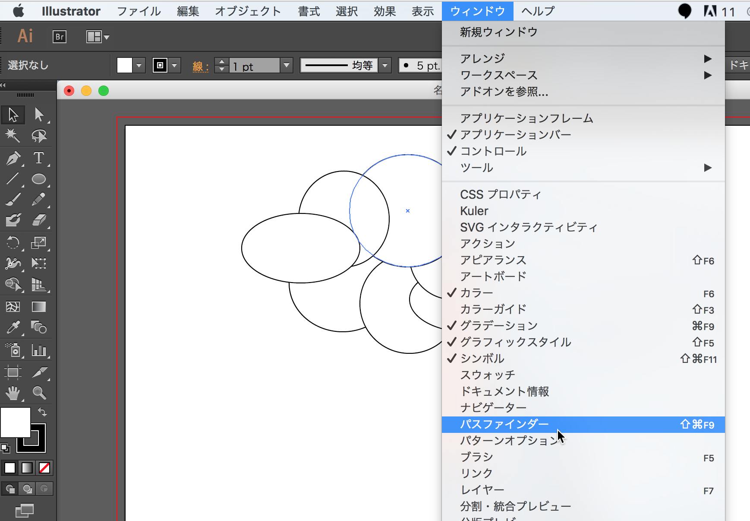Select the Selection tool (black arrow)

(13, 115)
